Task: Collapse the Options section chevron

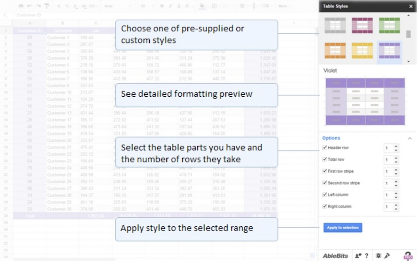Action: 409,138
